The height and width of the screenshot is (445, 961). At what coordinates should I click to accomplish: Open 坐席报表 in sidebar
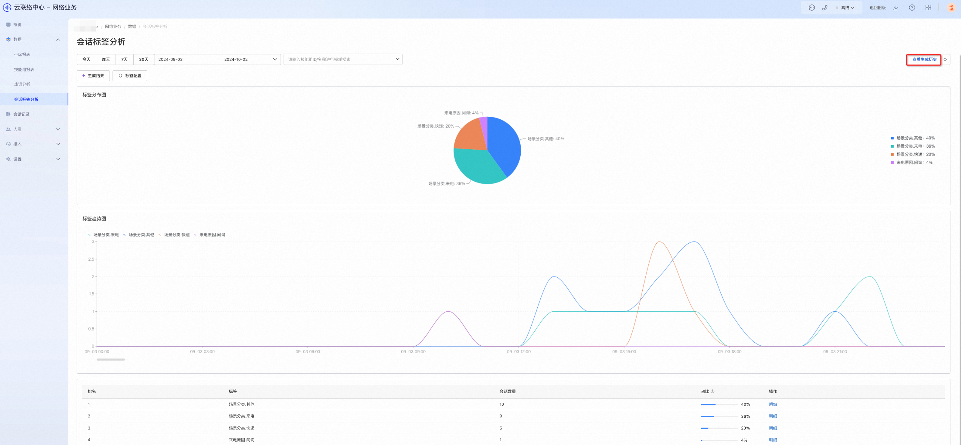(22, 54)
